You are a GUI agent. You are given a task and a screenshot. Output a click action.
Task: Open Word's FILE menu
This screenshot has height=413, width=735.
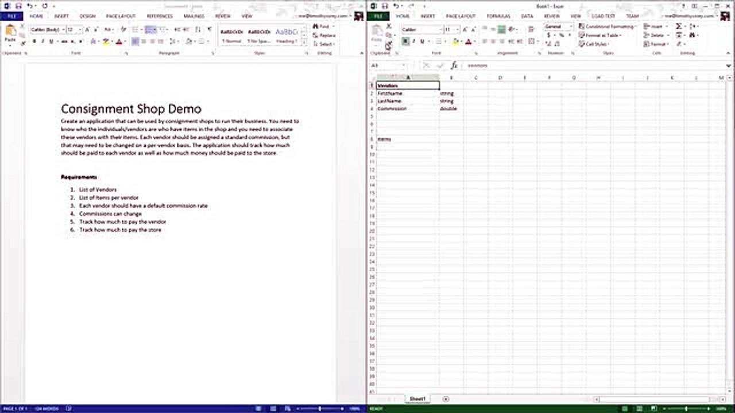tap(11, 16)
